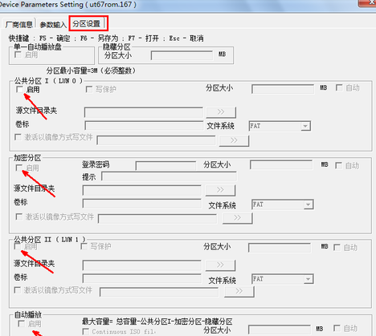Enable 公共分区 II (LUN 1) 启用 checkbox

click(x=18, y=246)
